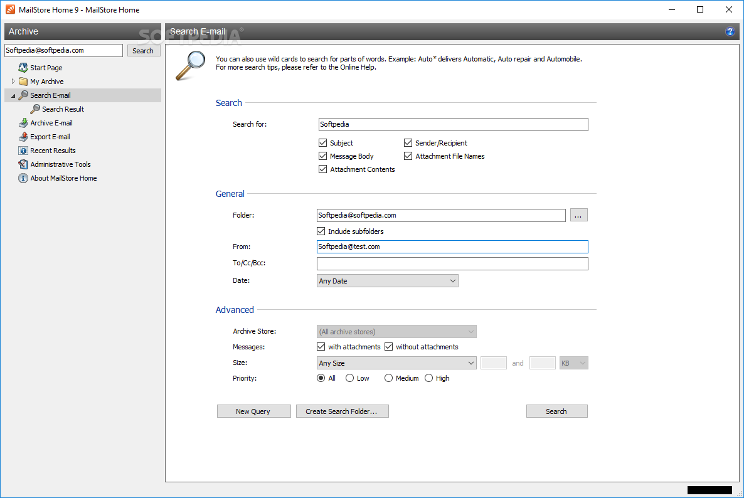
Task: Collapse the Search E-mail tree node arrow
Action: pyautogui.click(x=13, y=96)
